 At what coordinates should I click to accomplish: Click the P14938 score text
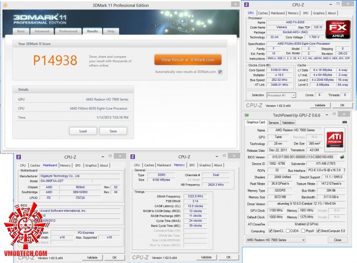point(56,61)
